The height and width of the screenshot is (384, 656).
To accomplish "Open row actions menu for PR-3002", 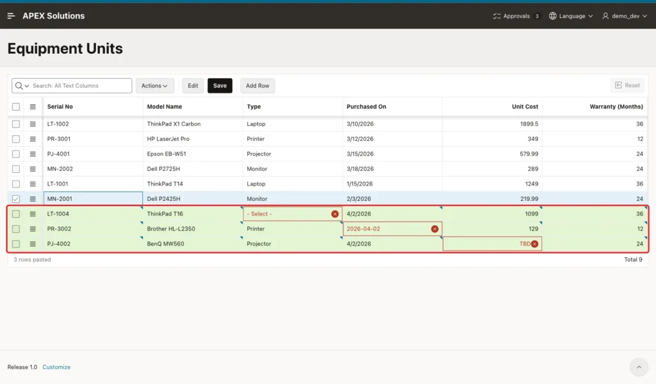I will (33, 229).
